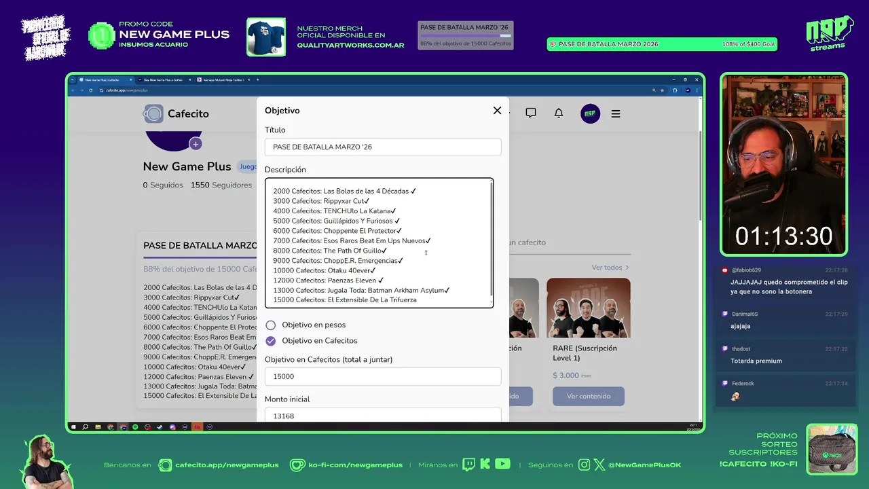Click the streamer webcam feed
The width and height of the screenshot is (869, 489).
point(784,164)
